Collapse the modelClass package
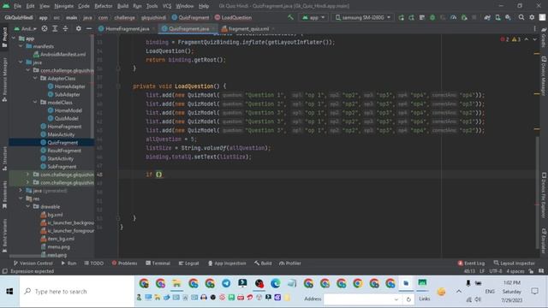 (35, 103)
